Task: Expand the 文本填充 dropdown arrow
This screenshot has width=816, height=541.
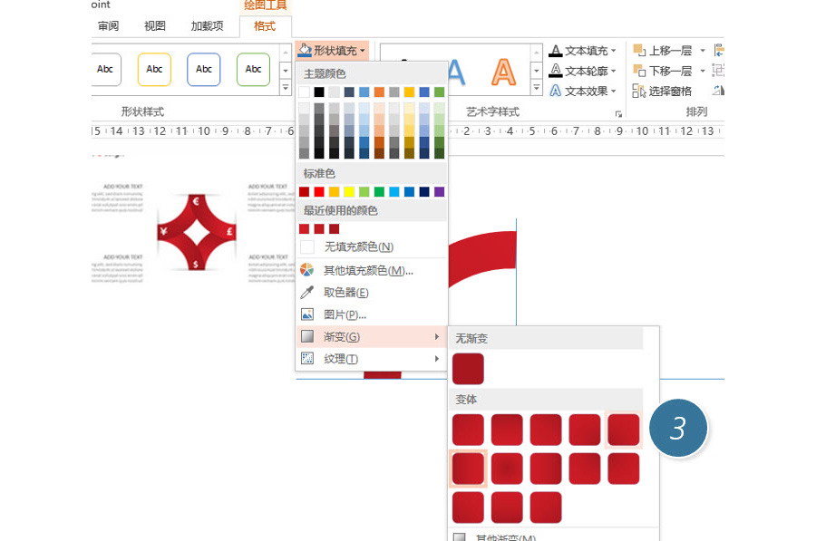Action: (x=614, y=51)
